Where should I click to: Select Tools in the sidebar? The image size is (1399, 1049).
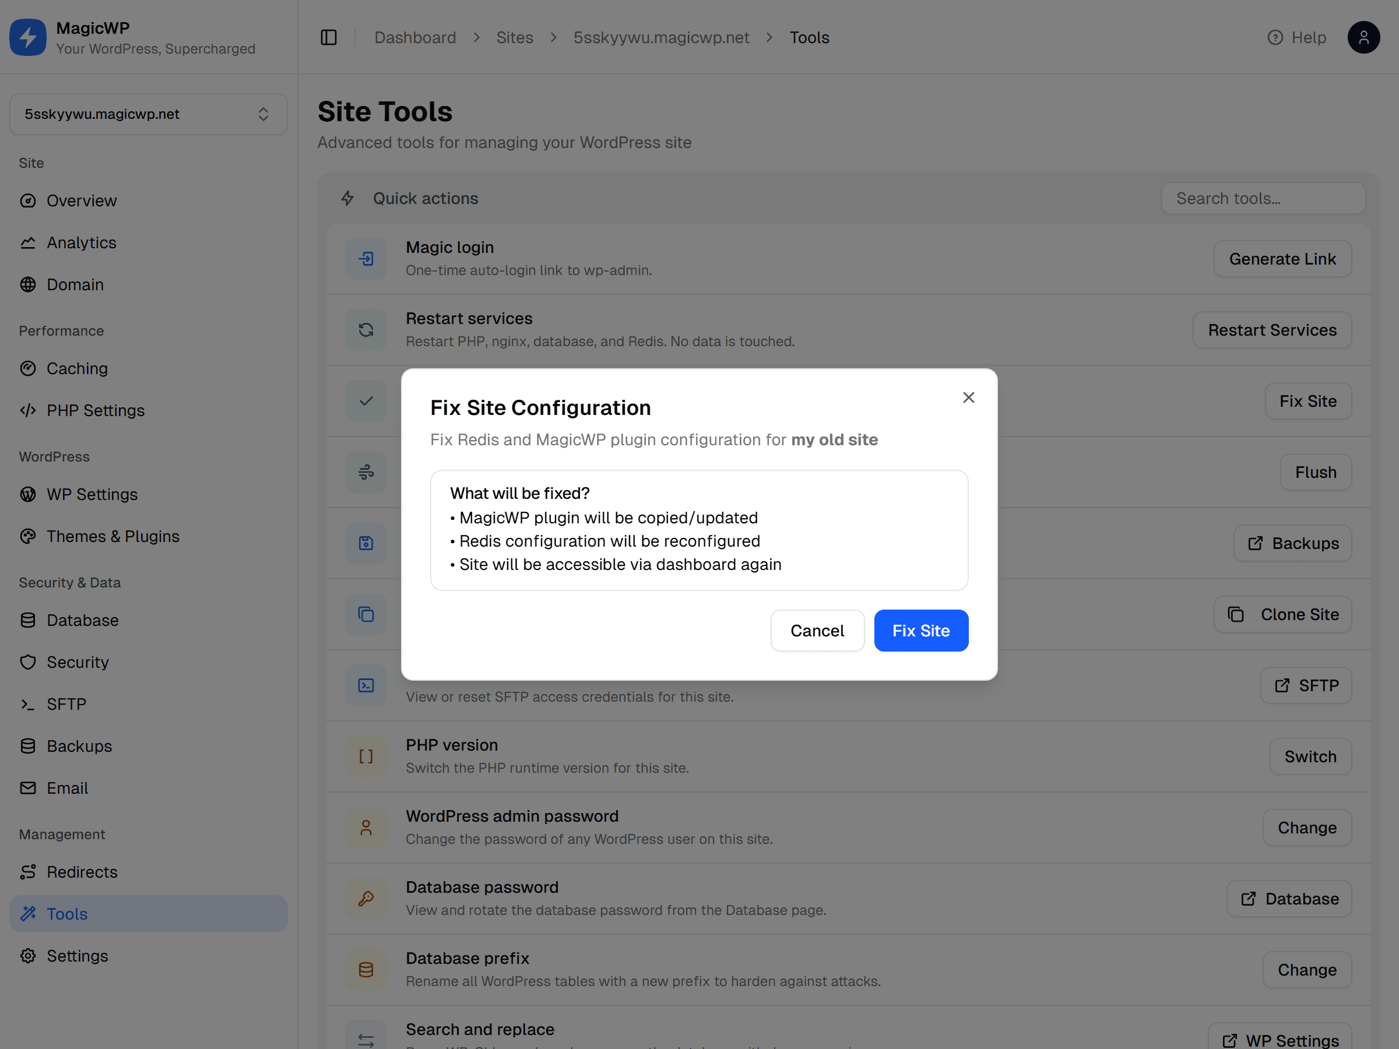tap(149, 914)
